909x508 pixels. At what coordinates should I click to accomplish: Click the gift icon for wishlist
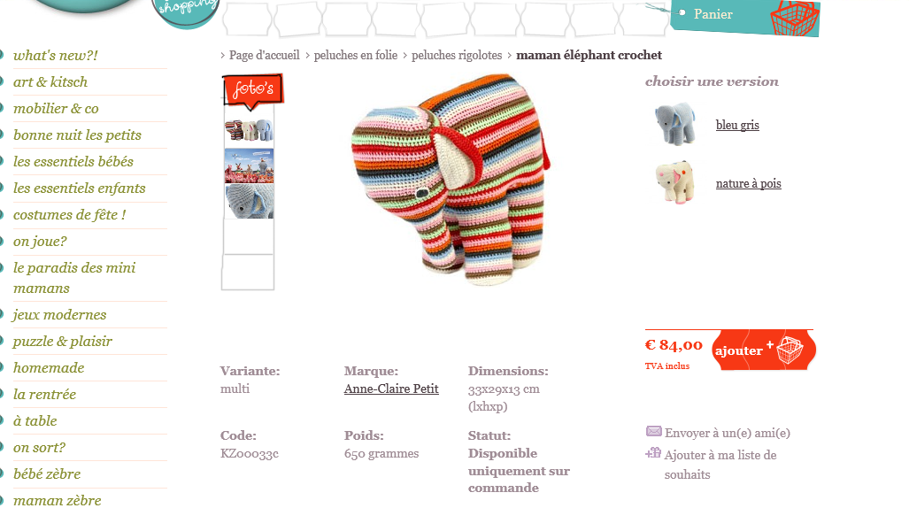pos(653,452)
